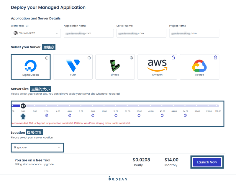236x183 pixels.
Task: Click inside the Project Name field
Action: [194, 33]
